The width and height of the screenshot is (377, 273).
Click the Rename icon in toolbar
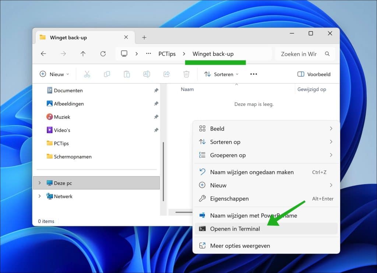pos(147,74)
